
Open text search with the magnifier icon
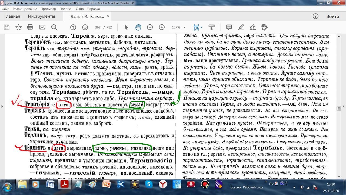point(54,27)
